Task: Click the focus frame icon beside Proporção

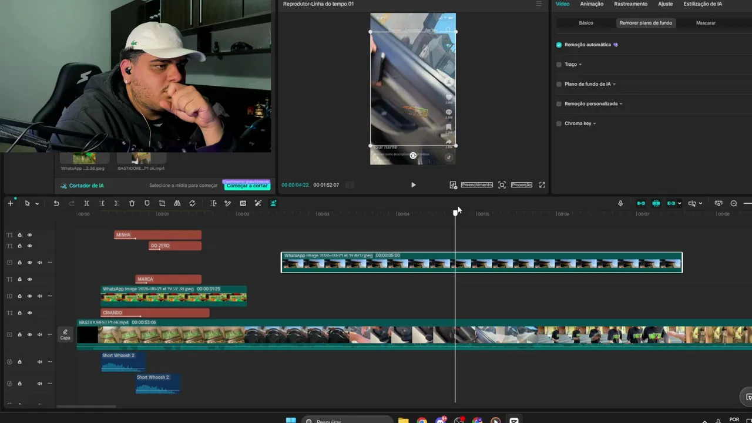Action: click(x=502, y=185)
